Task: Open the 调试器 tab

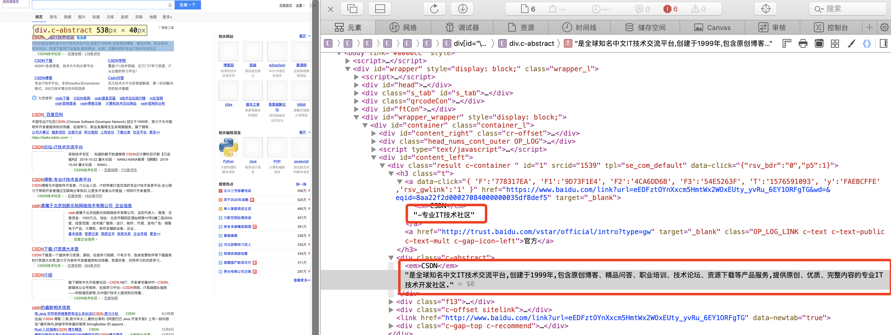Action: click(462, 27)
